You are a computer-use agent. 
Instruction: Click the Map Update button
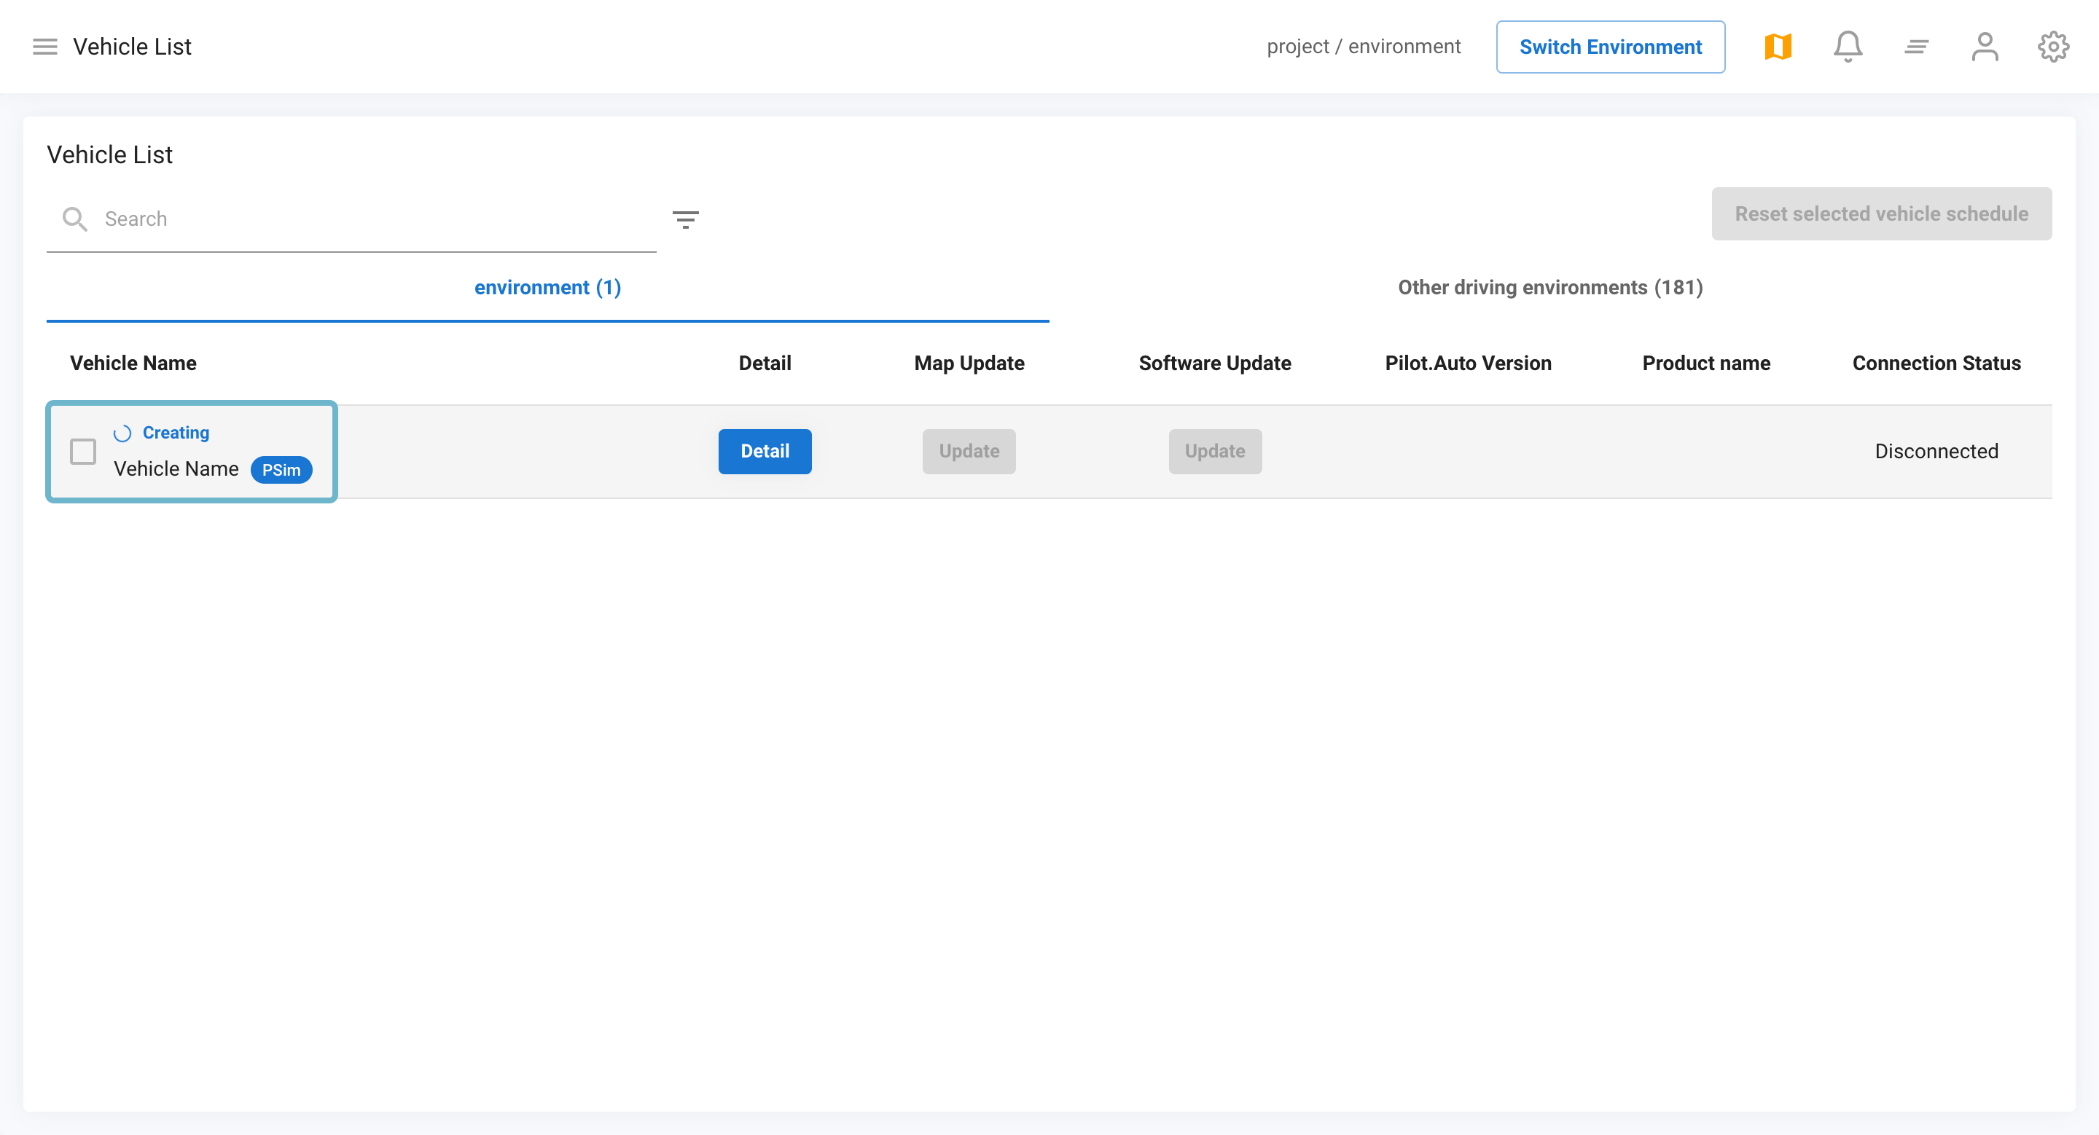coord(969,451)
